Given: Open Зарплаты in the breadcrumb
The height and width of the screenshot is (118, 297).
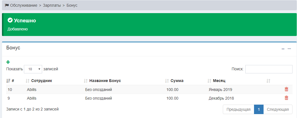Looking at the screenshot, I should (52, 5).
